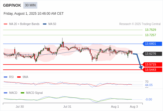Click the 13.7529 resistance level label
Screen dimensions: 163x111
pos(151,30)
